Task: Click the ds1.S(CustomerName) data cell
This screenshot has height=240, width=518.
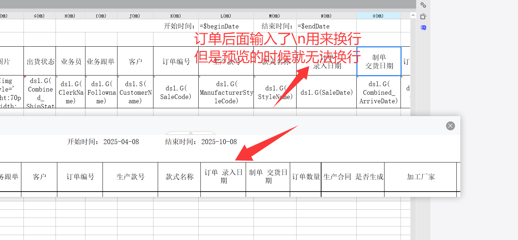Action: tap(135, 92)
